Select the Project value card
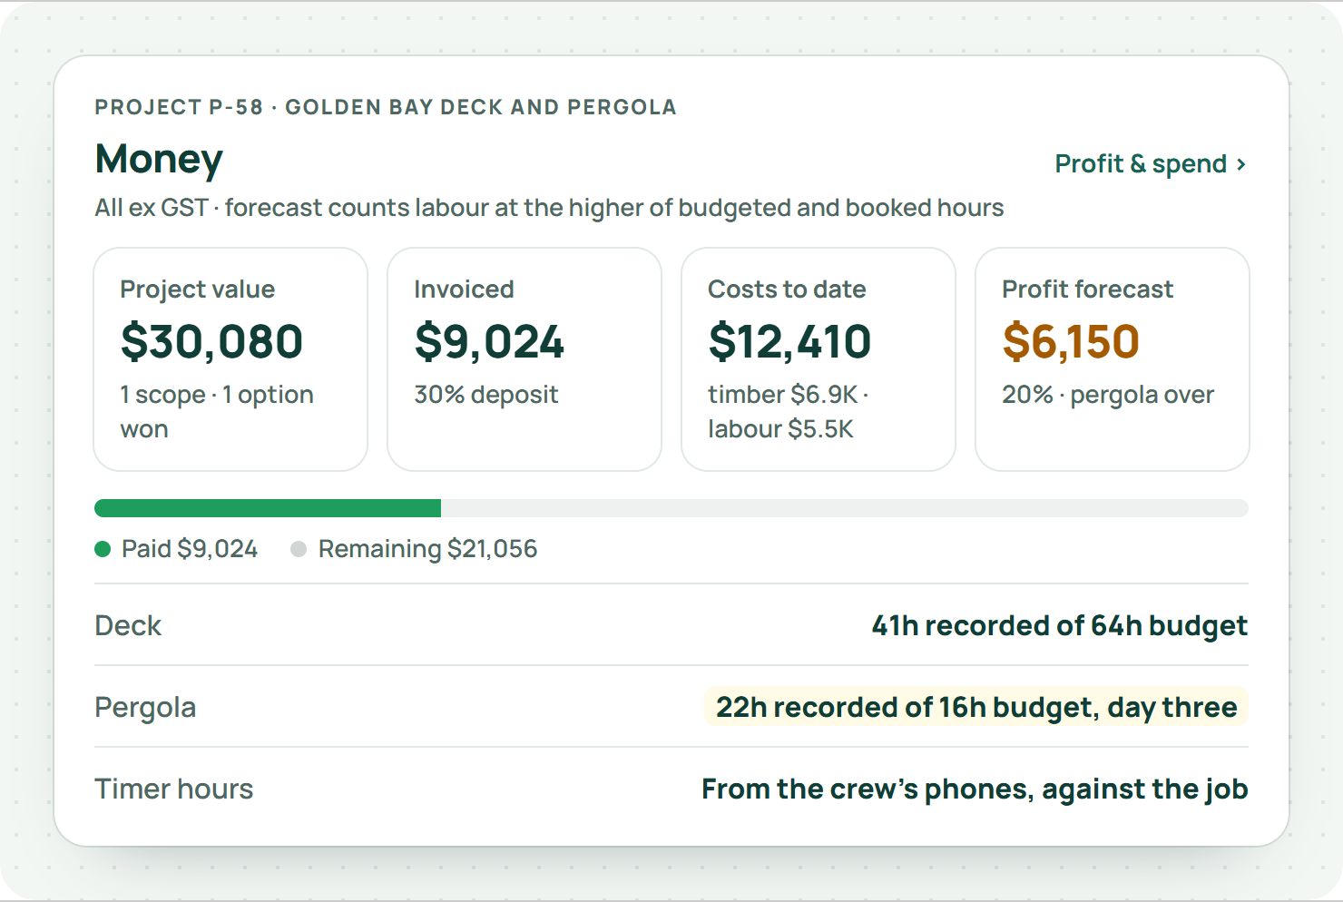The image size is (1343, 902). [230, 359]
